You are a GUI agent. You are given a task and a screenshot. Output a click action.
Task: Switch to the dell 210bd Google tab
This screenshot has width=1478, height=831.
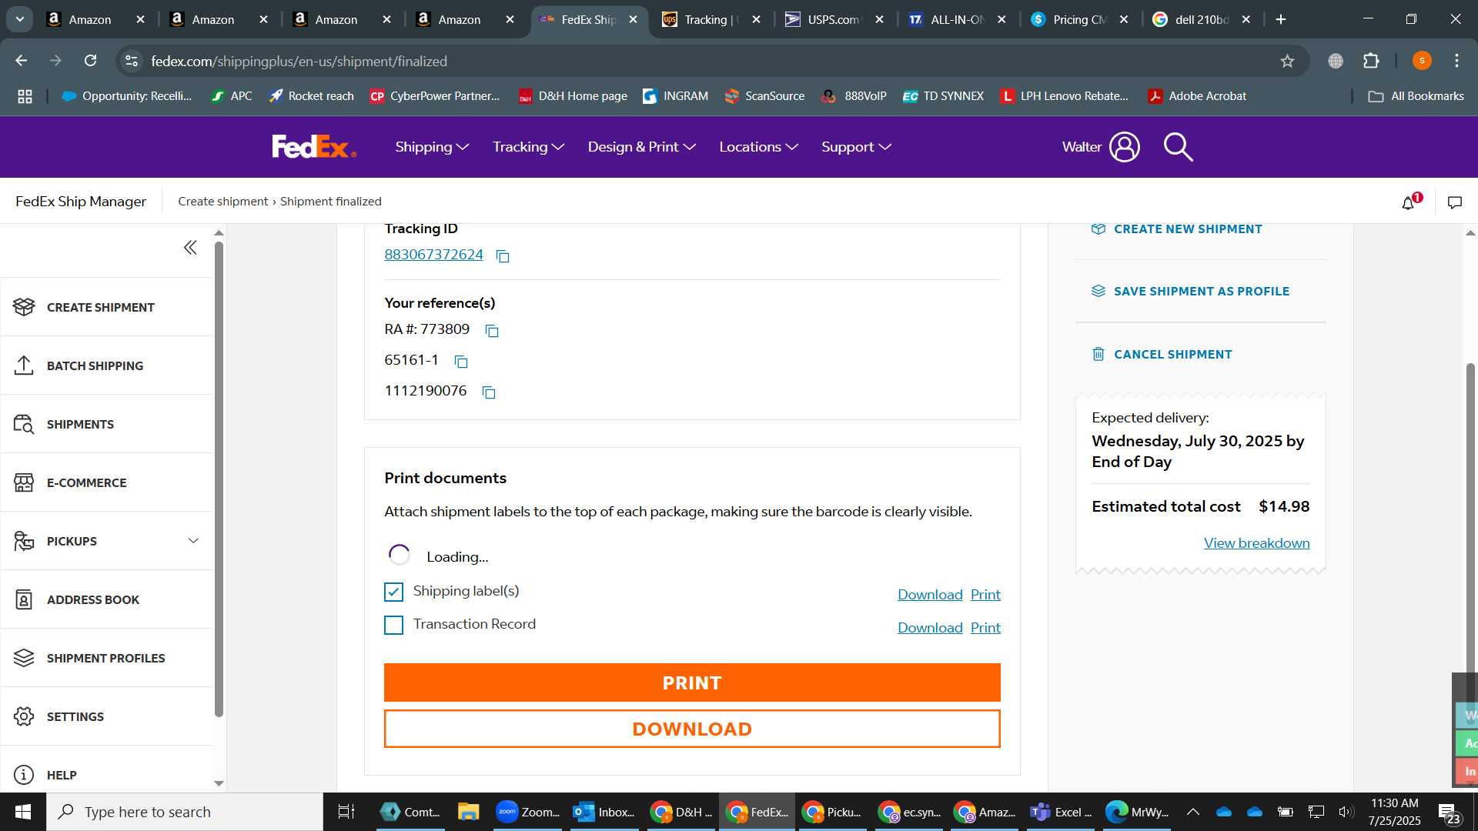(1202, 19)
